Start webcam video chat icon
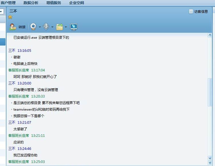This screenshot has height=166, width=215. [x=33, y=27]
